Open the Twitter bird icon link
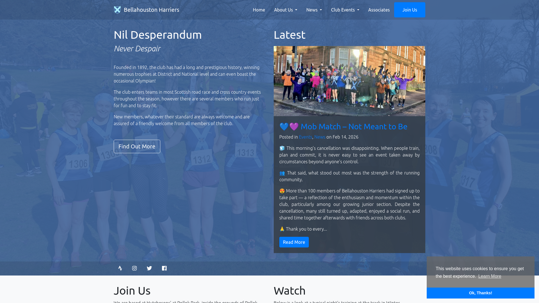The image size is (539, 303). (149, 268)
